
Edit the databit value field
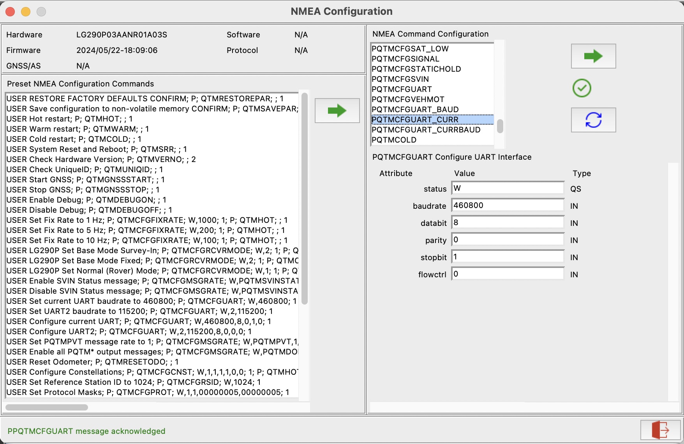pos(508,222)
